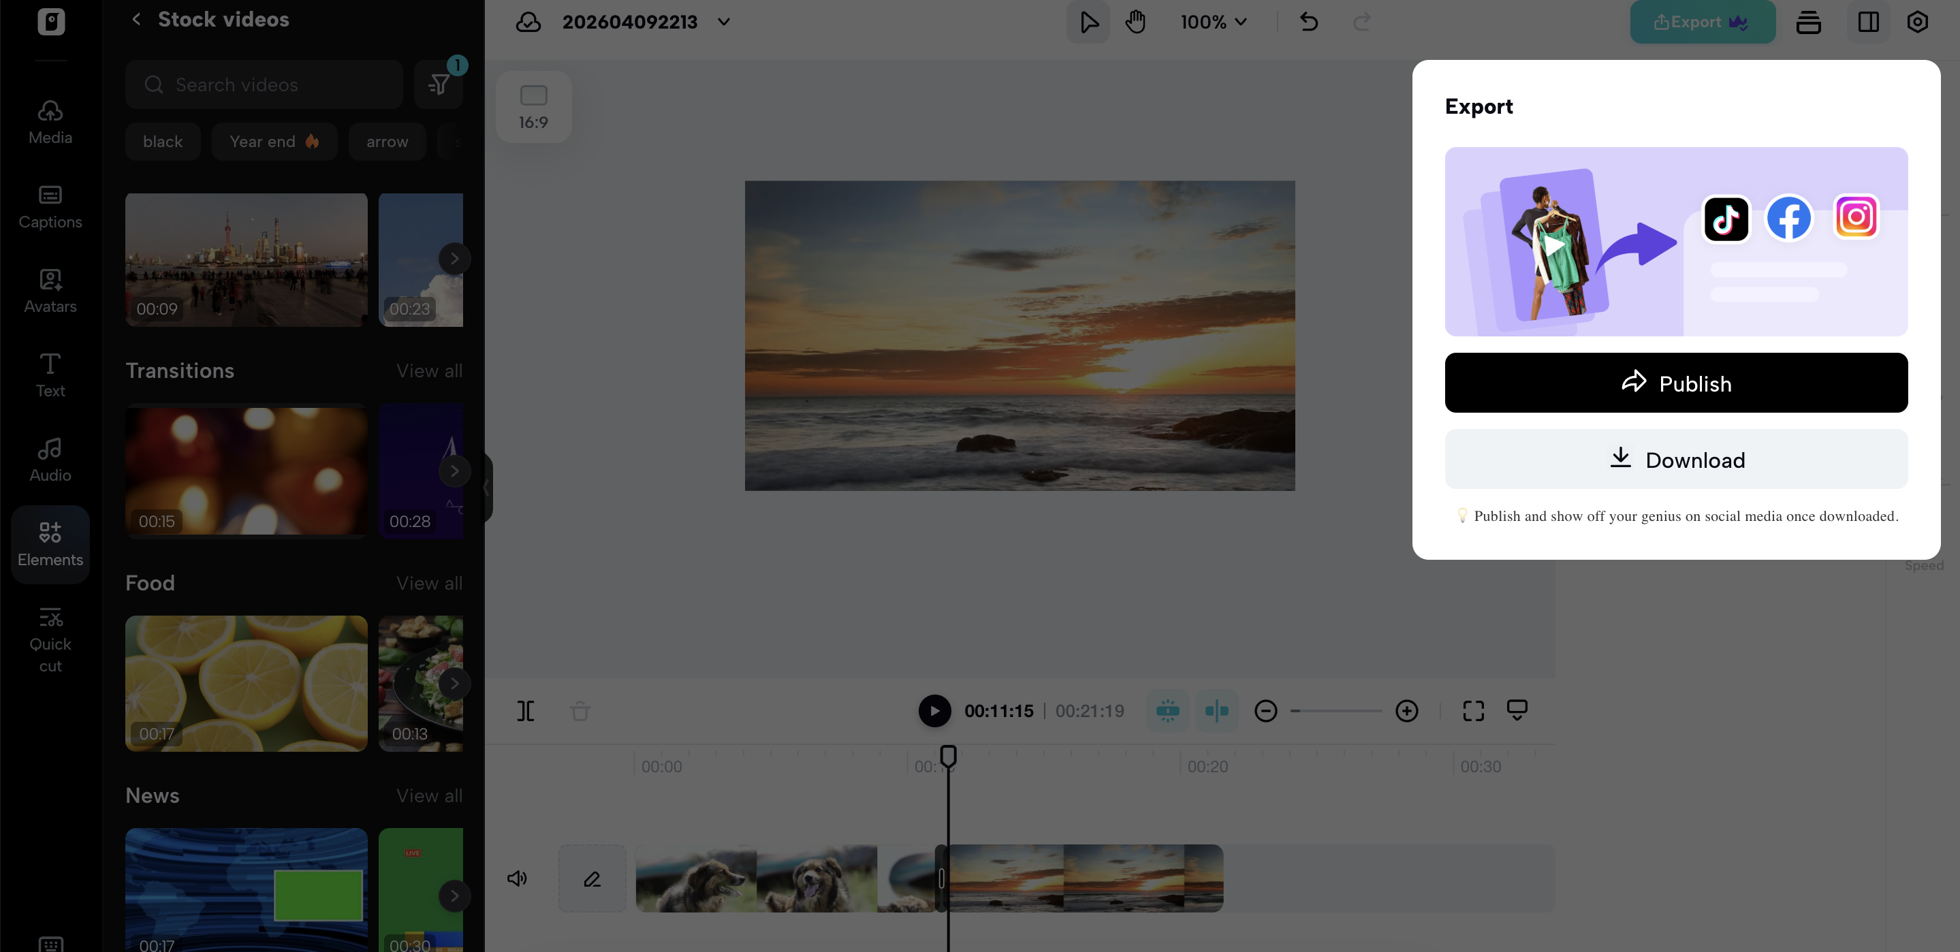Click the Publish button in Export dialog

(x=1676, y=383)
